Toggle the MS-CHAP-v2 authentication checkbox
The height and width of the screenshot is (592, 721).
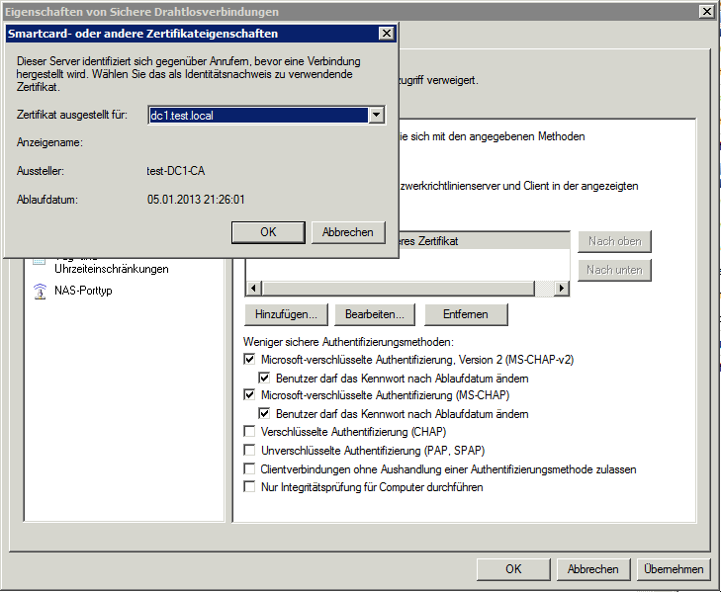[249, 361]
